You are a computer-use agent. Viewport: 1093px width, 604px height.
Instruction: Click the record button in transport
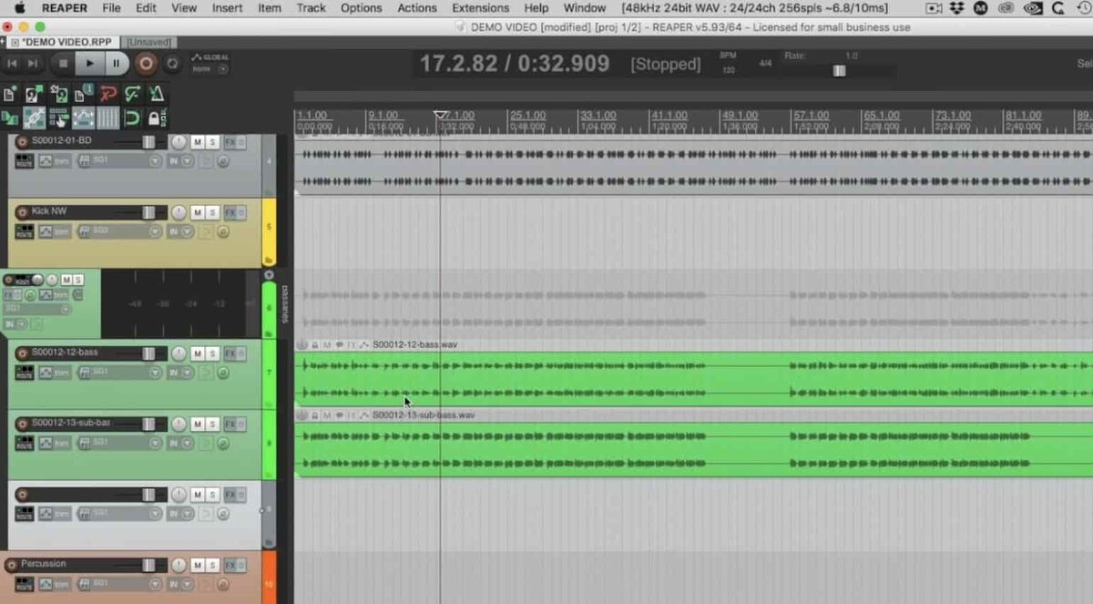tap(146, 64)
